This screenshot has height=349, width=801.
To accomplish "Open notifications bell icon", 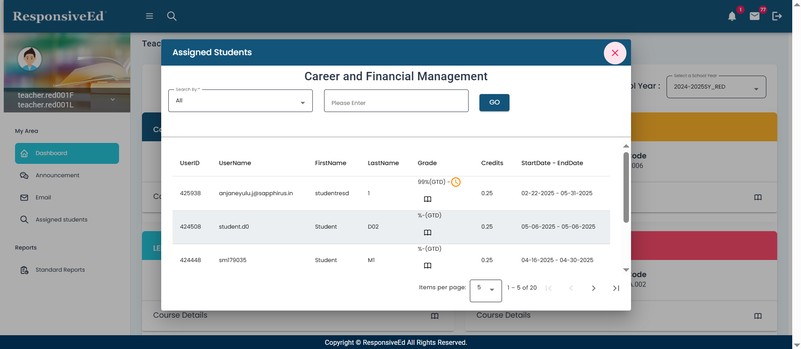I will pos(732,16).
